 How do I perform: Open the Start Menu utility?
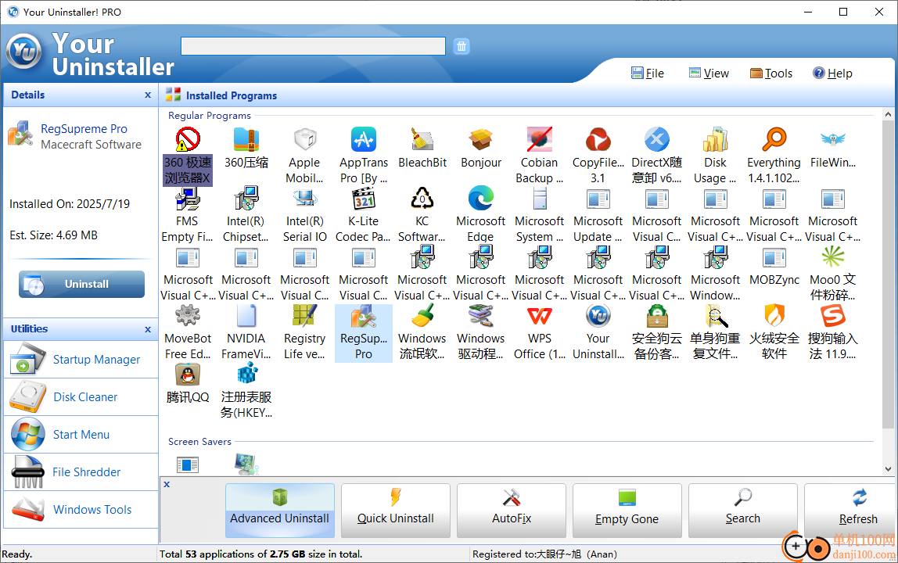81,434
